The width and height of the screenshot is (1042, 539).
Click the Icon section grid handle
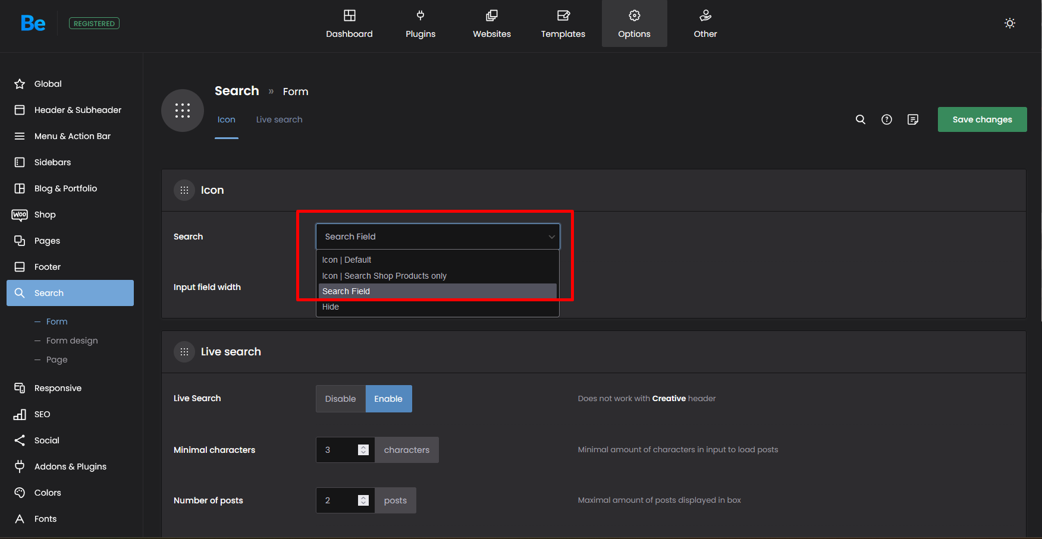(184, 190)
